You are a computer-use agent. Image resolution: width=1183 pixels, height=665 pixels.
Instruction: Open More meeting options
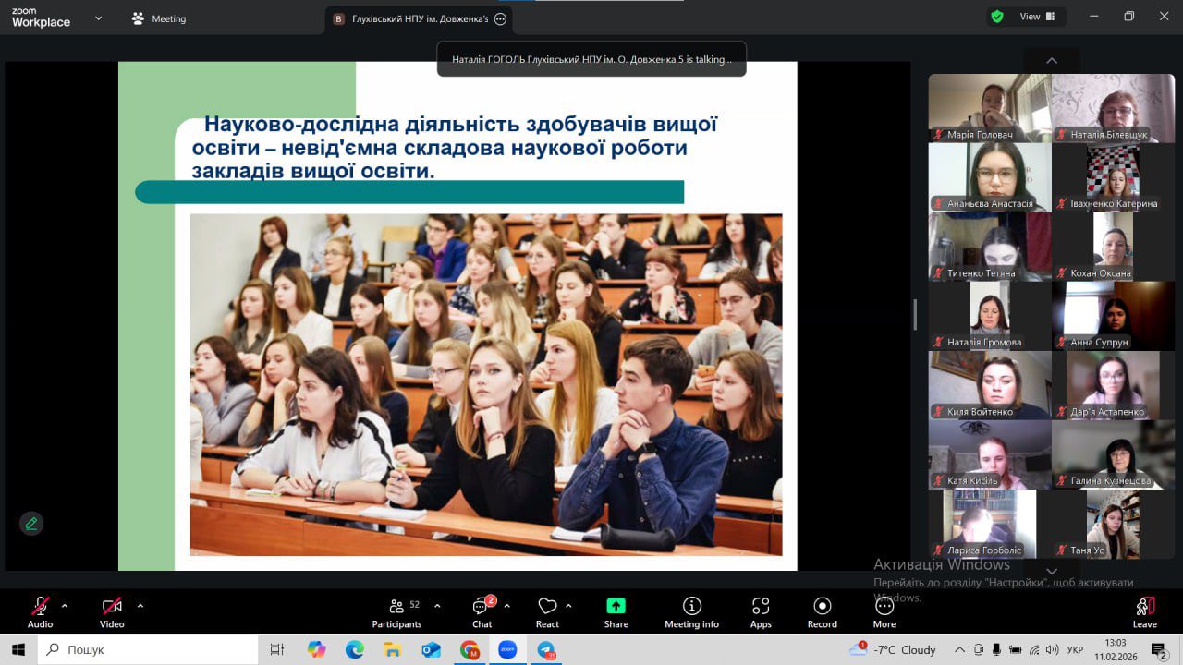884,611
